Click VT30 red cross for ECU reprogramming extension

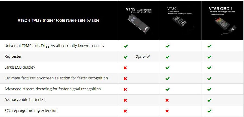click(167, 111)
